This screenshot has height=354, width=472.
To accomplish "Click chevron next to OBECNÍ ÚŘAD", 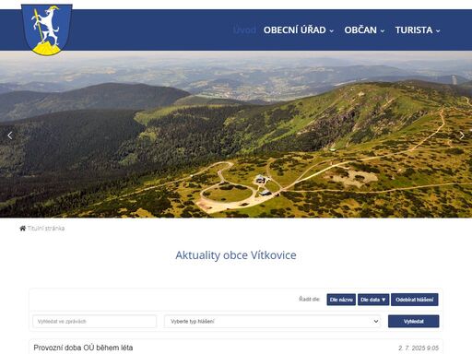I will tap(332, 31).
